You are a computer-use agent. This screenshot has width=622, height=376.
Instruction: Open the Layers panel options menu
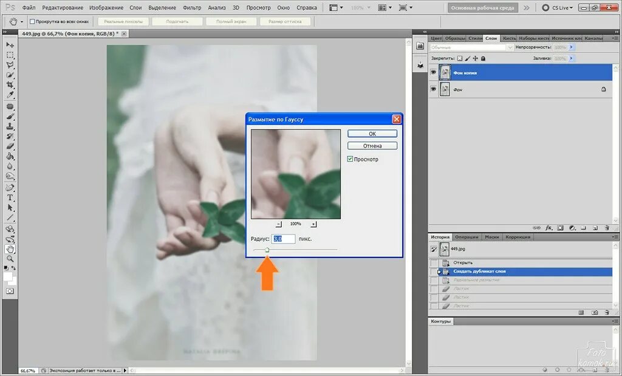click(615, 38)
